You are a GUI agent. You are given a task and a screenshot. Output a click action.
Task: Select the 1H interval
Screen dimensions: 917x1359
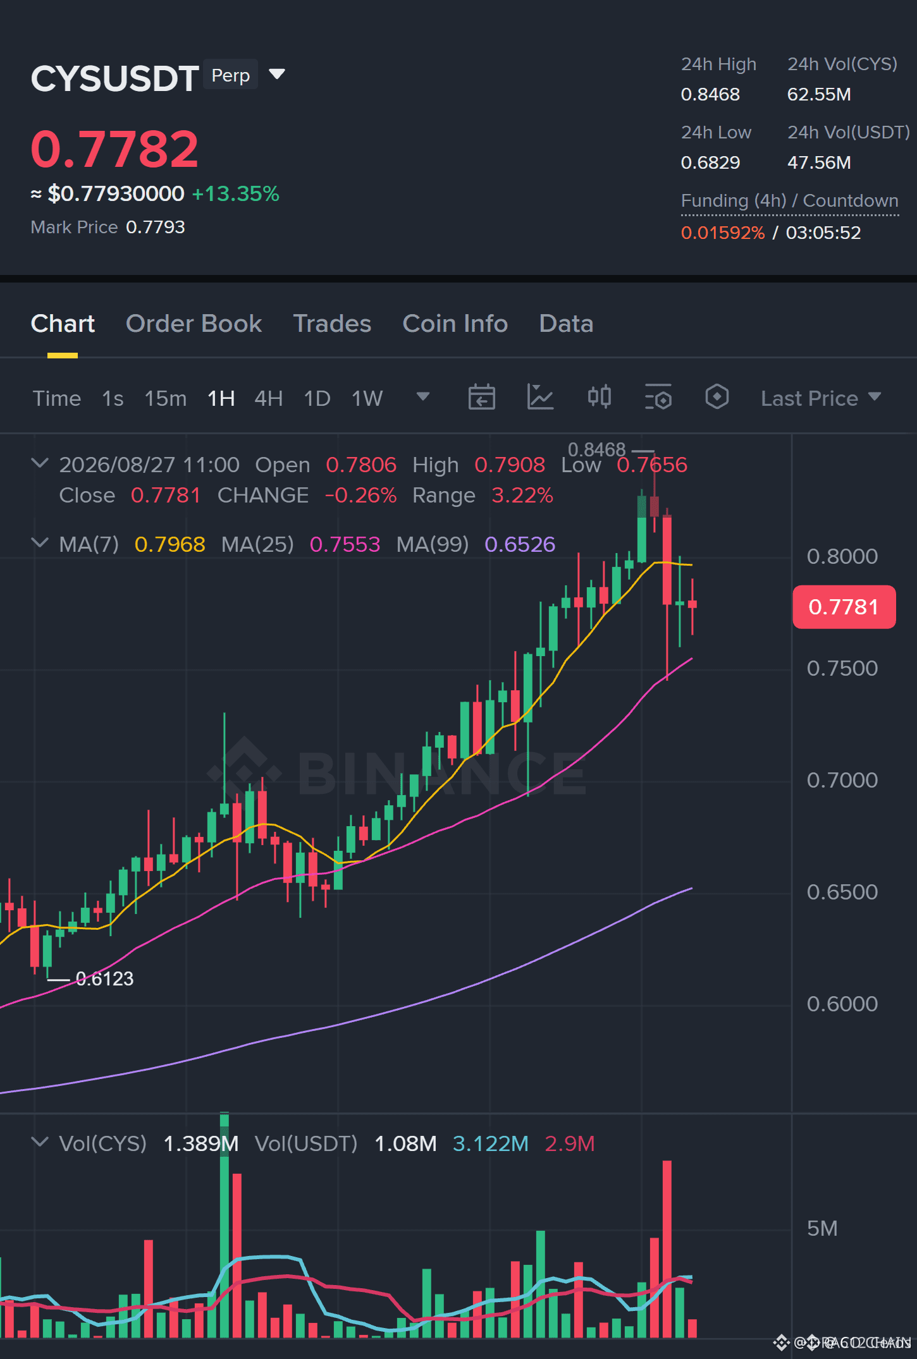click(x=221, y=398)
